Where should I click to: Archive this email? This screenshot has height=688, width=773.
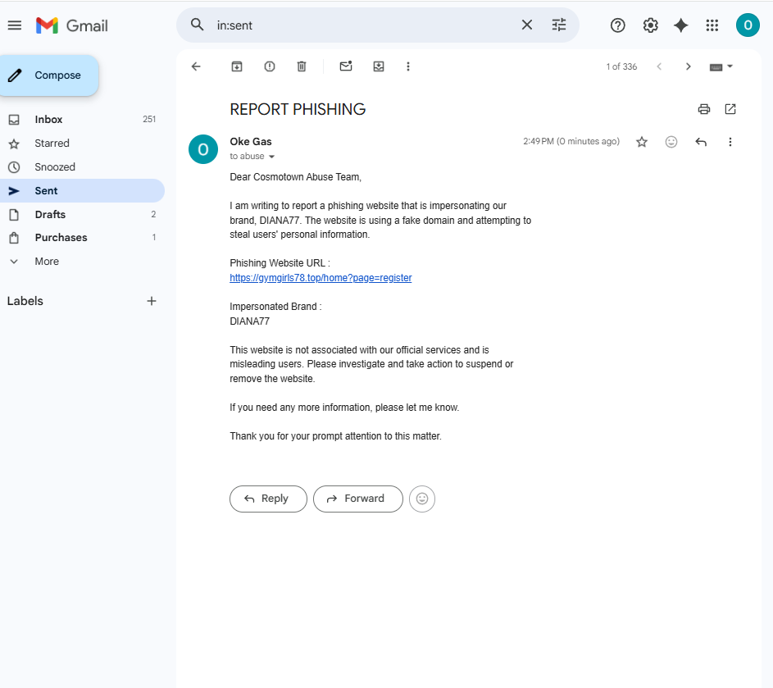(237, 66)
